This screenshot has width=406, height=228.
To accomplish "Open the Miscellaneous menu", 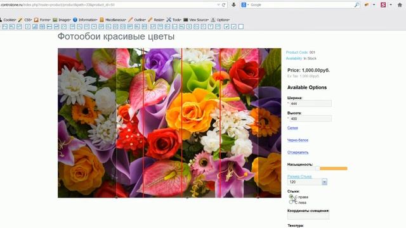I will (x=113, y=20).
